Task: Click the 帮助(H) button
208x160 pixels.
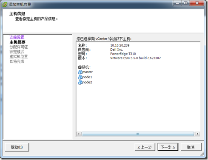Action: (17, 147)
